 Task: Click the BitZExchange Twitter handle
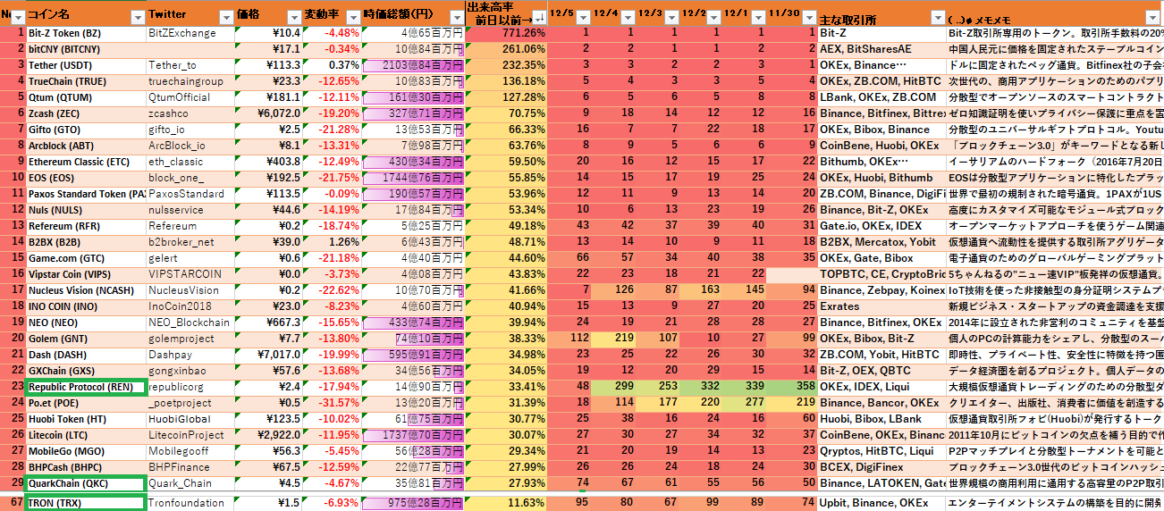181,33
